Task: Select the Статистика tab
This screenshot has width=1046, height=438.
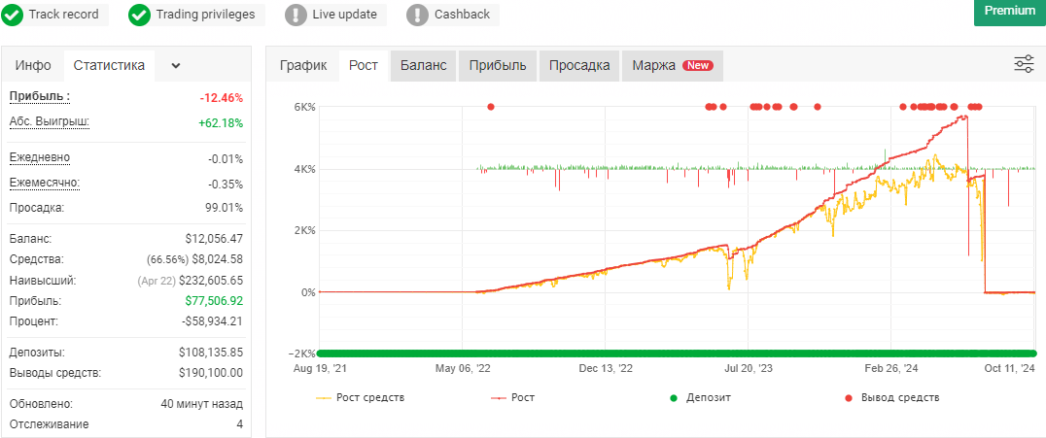Action: (x=110, y=65)
